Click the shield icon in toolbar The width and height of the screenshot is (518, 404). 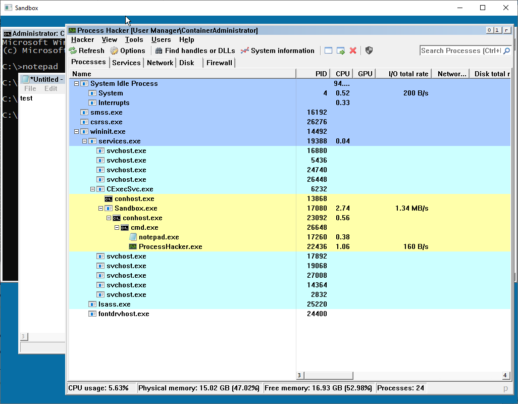369,51
